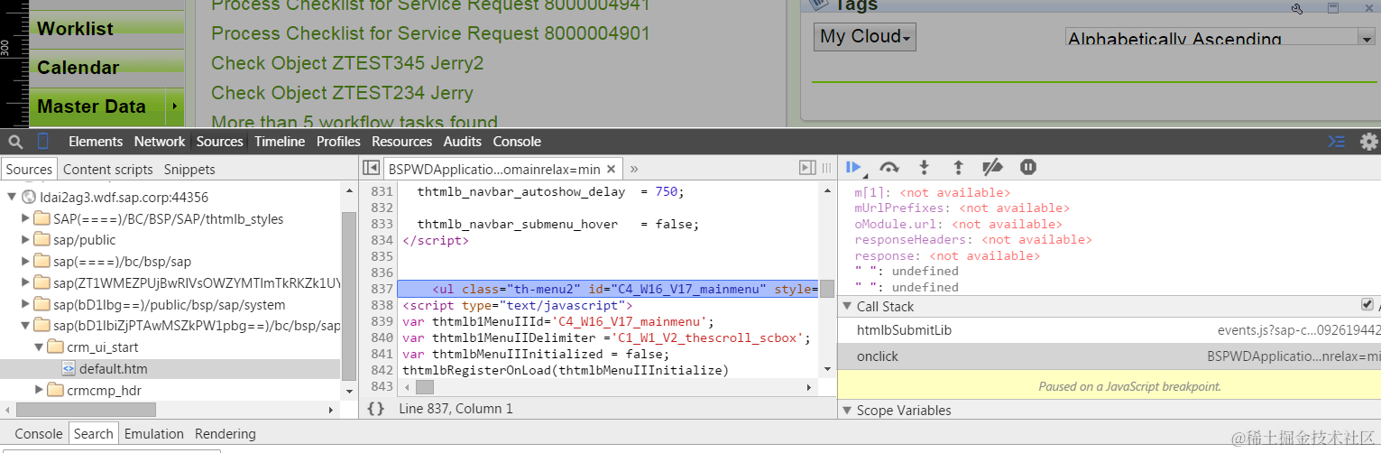Collapse the crm_ui_start folder
The image size is (1381, 453).
pyautogui.click(x=39, y=347)
